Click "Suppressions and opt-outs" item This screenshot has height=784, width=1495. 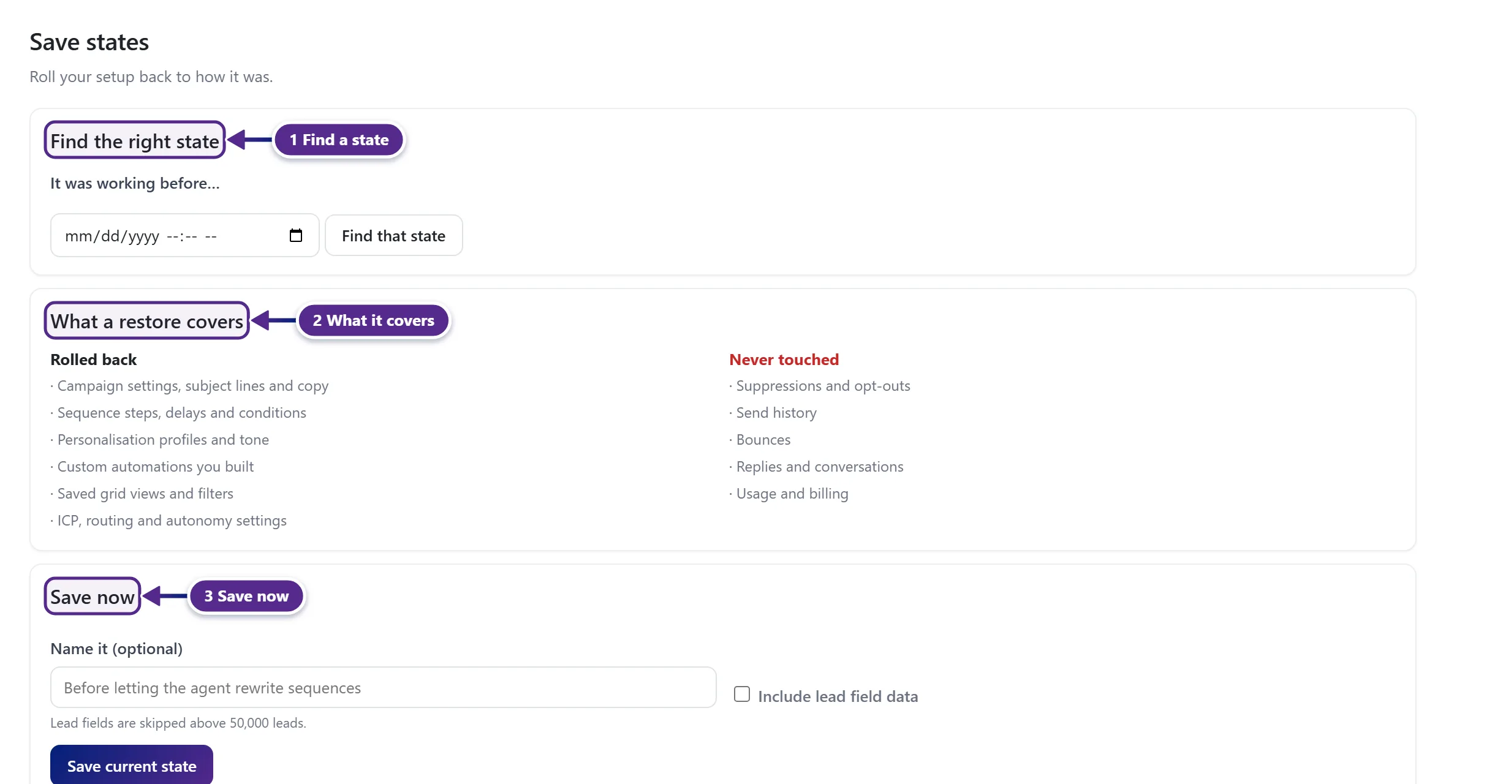pyautogui.click(x=820, y=386)
